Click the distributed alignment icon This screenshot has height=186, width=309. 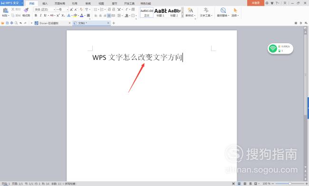[114, 16]
